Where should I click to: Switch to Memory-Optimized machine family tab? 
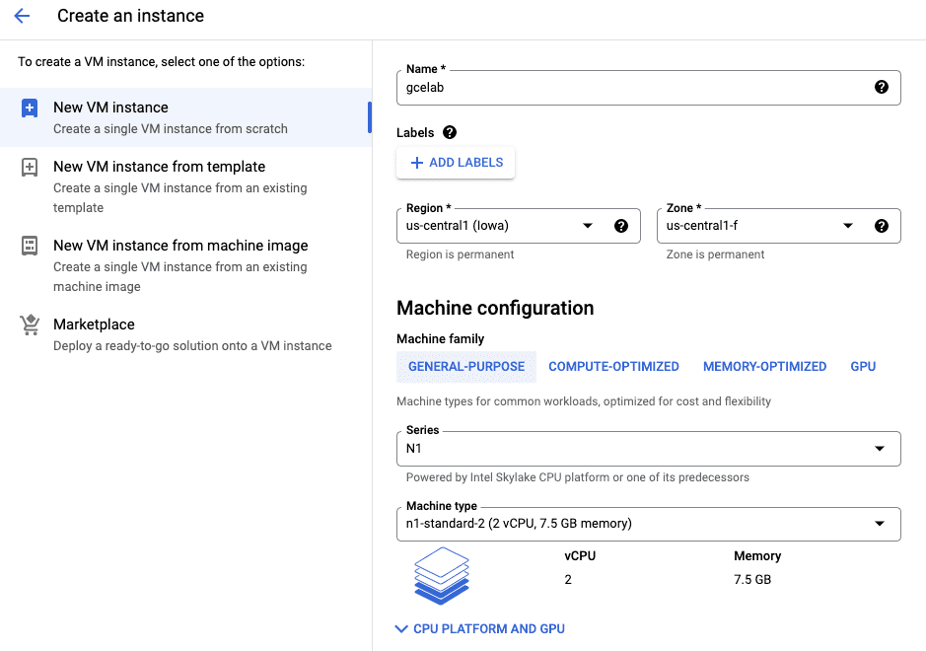764,367
